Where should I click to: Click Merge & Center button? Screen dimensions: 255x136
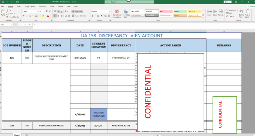click(79, 16)
